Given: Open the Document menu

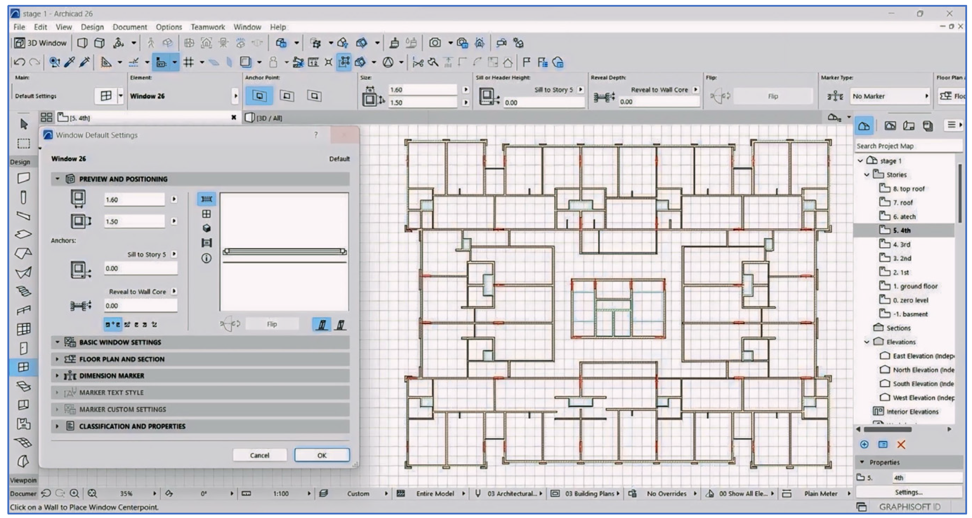Looking at the screenshot, I should [129, 27].
